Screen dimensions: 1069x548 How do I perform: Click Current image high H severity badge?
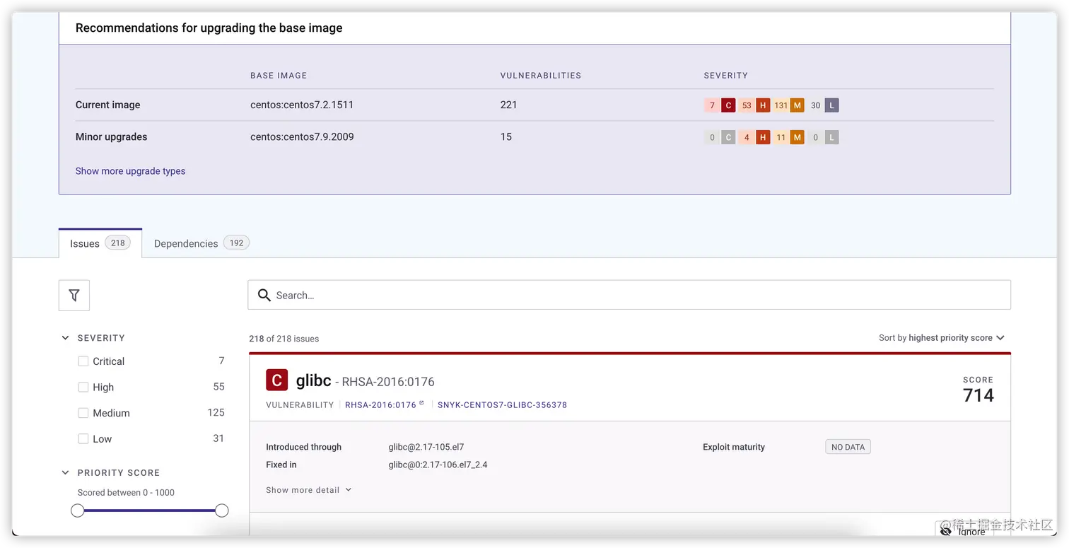(763, 105)
